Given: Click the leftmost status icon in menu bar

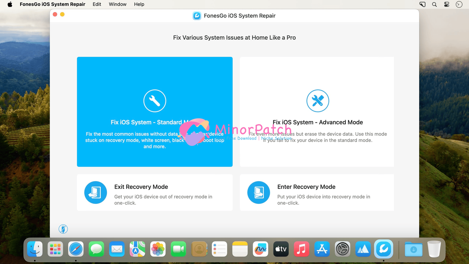Looking at the screenshot, I should 422,4.
